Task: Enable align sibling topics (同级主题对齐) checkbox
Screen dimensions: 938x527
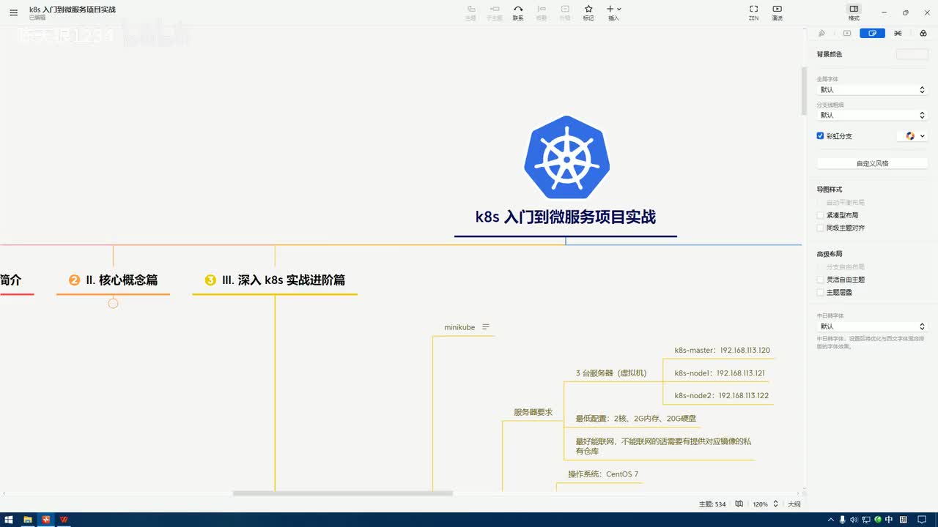Action: (821, 228)
